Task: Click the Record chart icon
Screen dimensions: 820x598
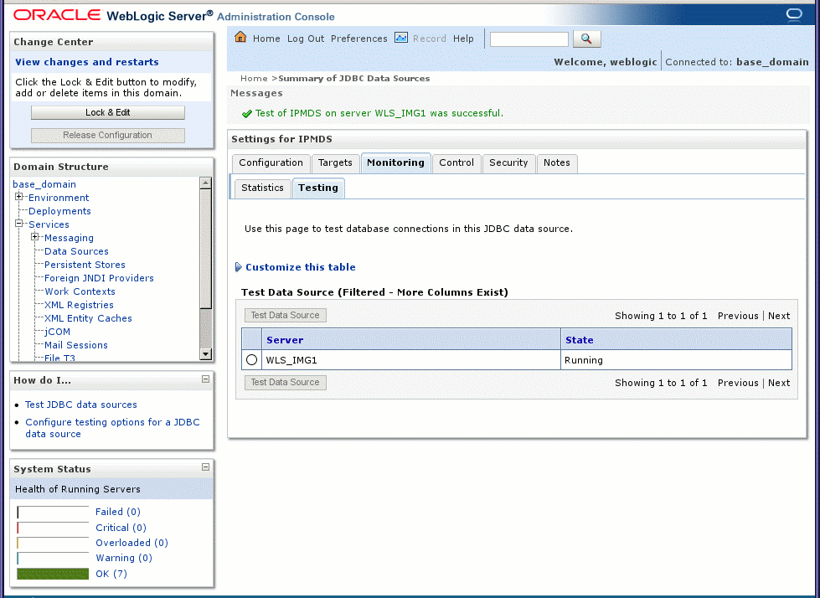Action: click(x=401, y=38)
